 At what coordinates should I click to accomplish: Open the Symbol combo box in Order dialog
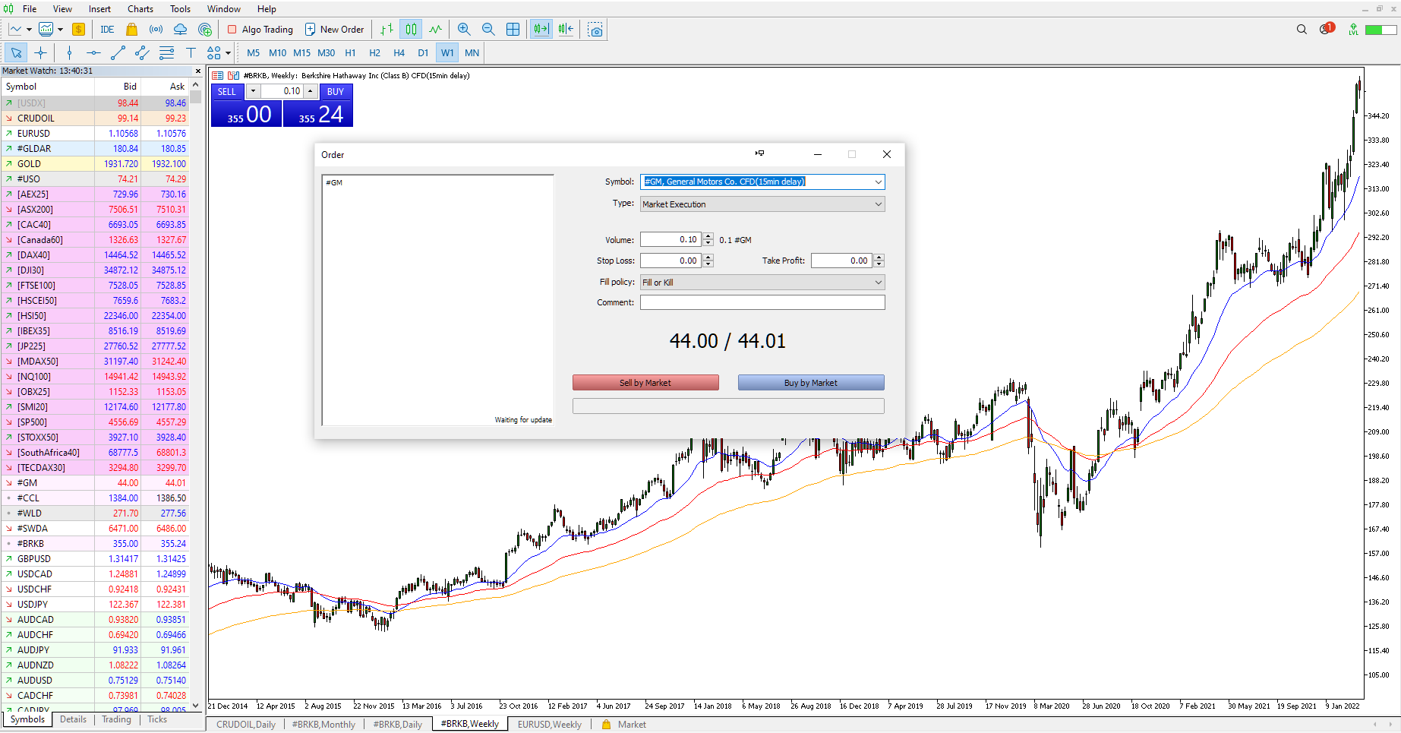pos(762,182)
